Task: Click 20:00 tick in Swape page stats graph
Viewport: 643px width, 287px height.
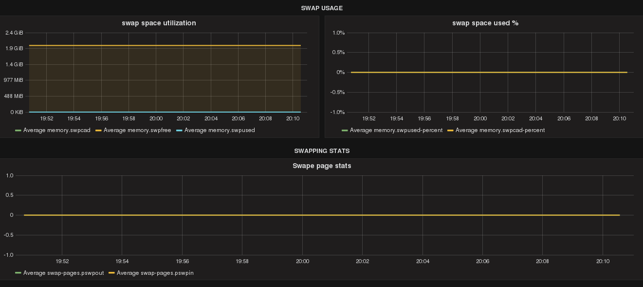Action: [x=303, y=261]
